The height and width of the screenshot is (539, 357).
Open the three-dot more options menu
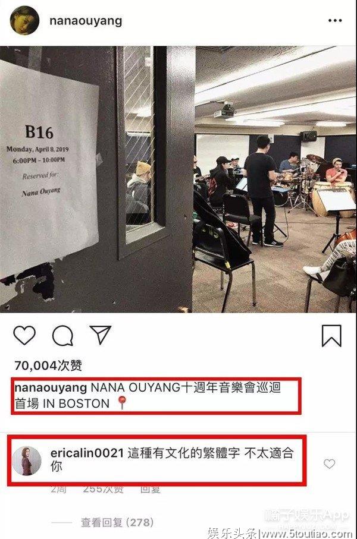(335, 21)
